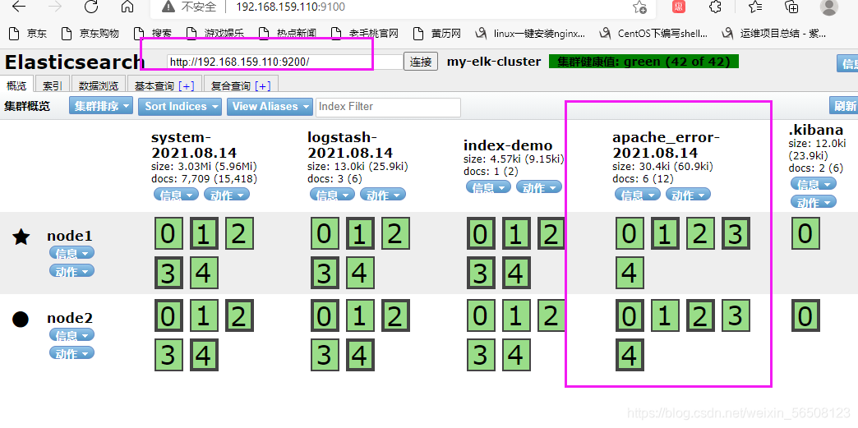Add a new 复合查询 tab with [+]

point(263,86)
